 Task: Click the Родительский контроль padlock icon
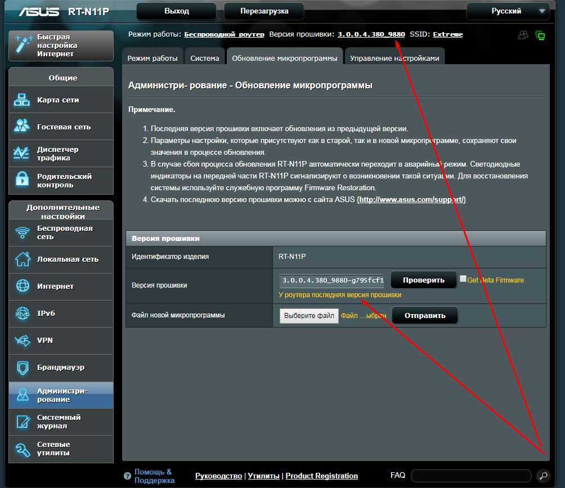22,180
